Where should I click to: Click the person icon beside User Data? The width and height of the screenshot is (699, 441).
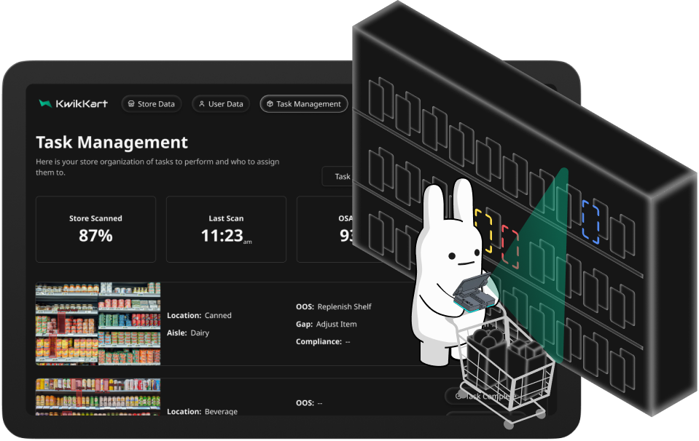click(202, 104)
